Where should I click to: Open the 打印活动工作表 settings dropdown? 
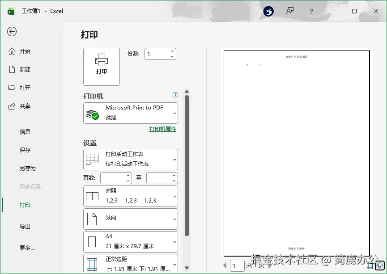tap(130, 159)
